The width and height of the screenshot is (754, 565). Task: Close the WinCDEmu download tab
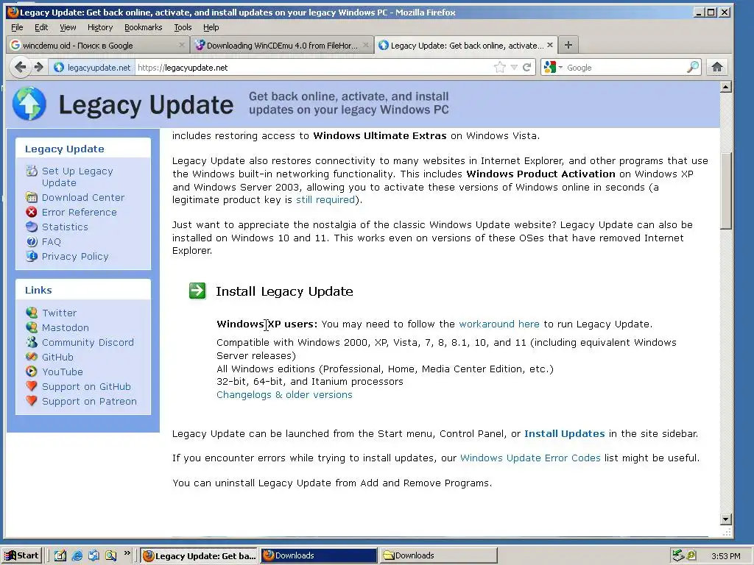(366, 45)
